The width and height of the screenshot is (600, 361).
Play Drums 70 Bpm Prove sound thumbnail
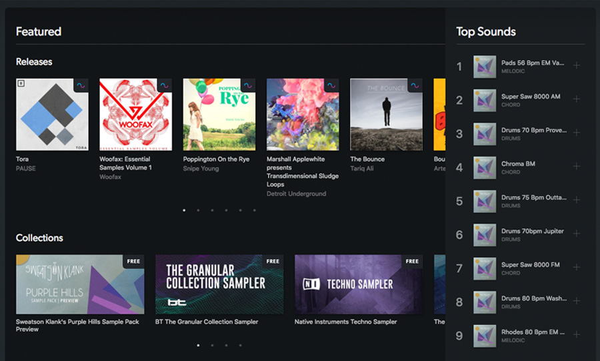coord(485,135)
